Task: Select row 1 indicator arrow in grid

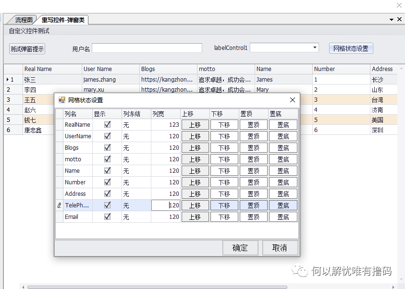Action: [7, 80]
